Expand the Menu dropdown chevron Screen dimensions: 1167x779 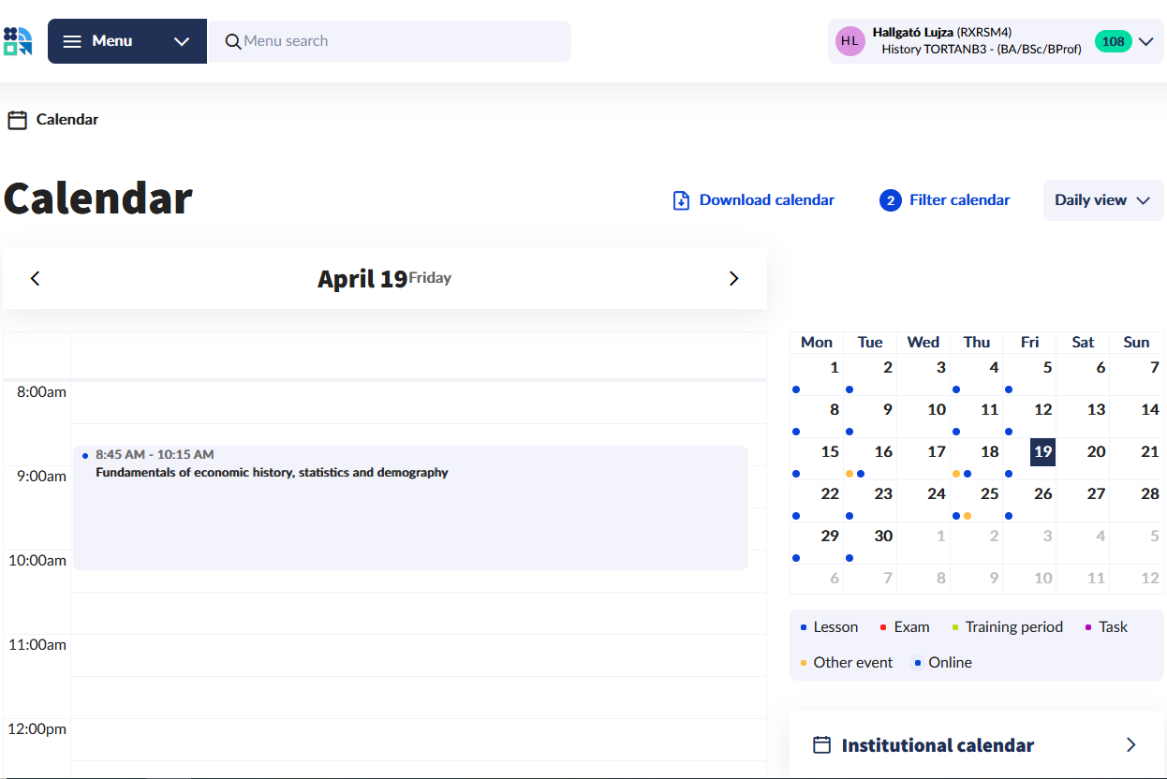tap(182, 41)
